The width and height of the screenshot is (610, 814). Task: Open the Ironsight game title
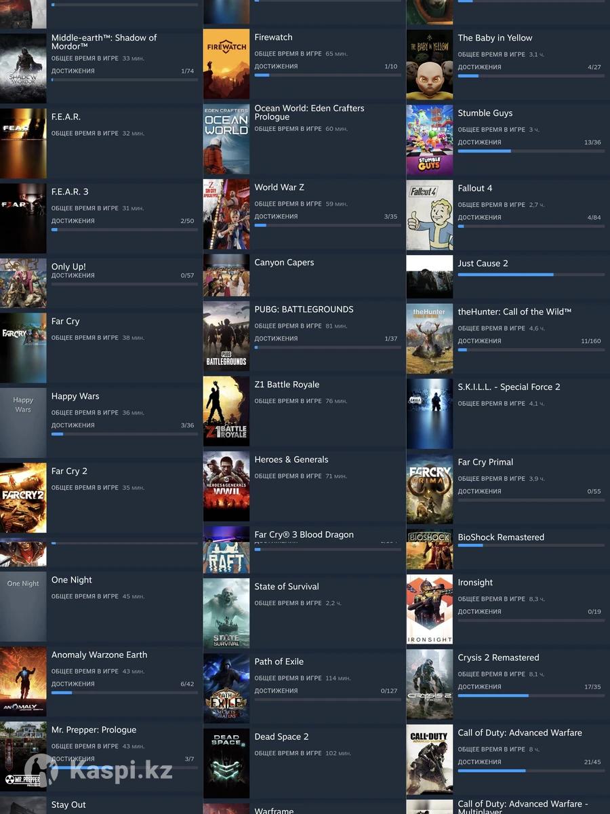pos(475,583)
